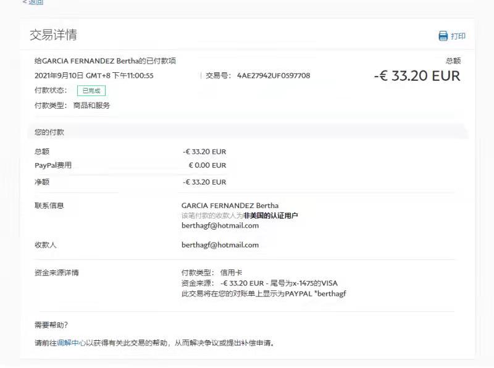Click the 净额 amount value

pyautogui.click(x=204, y=182)
